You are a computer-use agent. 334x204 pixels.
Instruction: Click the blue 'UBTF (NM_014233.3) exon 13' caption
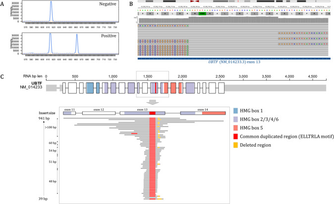234,62
